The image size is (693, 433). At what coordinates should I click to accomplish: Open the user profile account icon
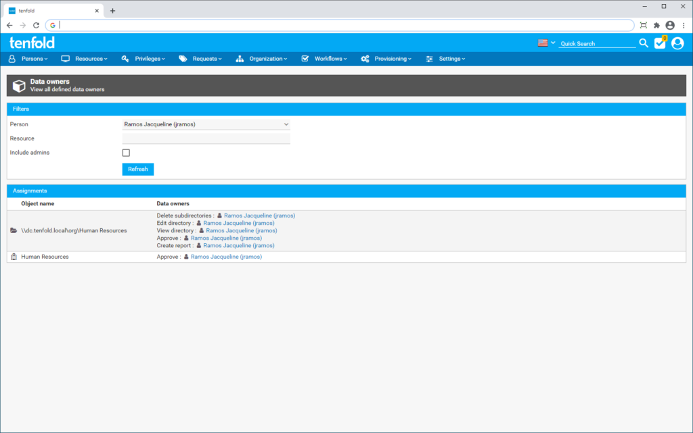pos(677,43)
